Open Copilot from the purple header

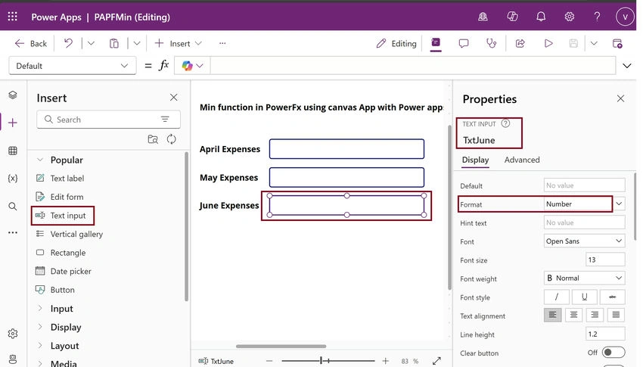point(512,17)
